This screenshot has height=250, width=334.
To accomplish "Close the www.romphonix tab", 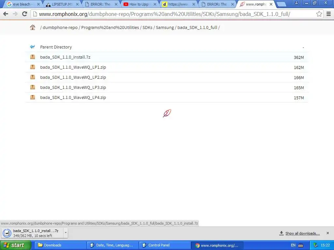I will 271,4.
